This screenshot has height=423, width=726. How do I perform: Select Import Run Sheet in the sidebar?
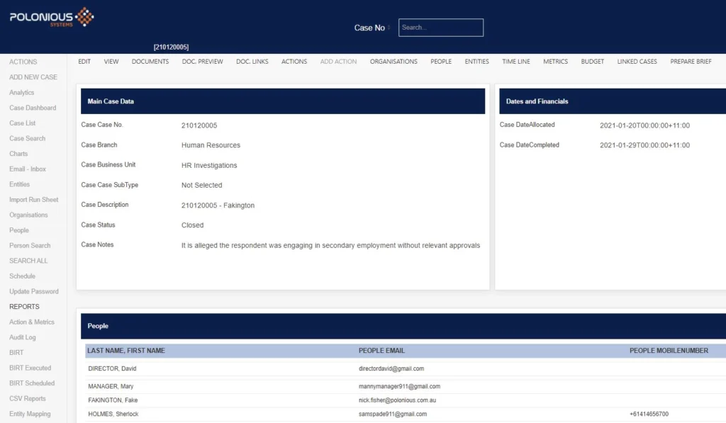[x=34, y=200]
